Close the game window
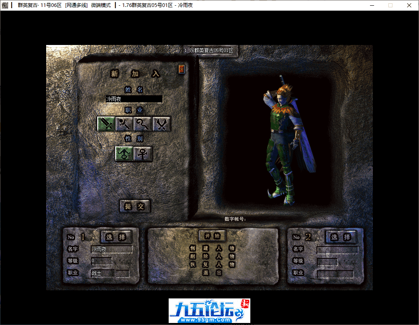The image size is (419, 325). tap(409, 5)
